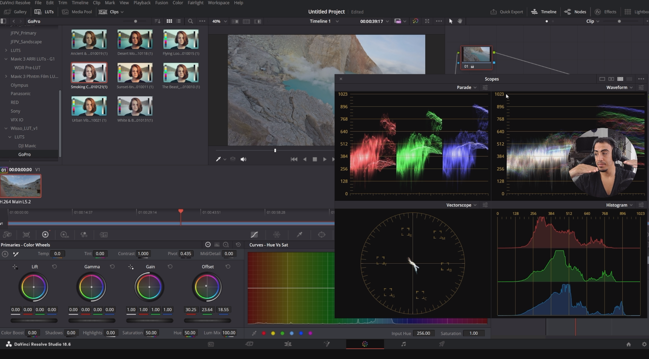Open the Fusion menu
649x359 pixels.
[x=161, y=3]
